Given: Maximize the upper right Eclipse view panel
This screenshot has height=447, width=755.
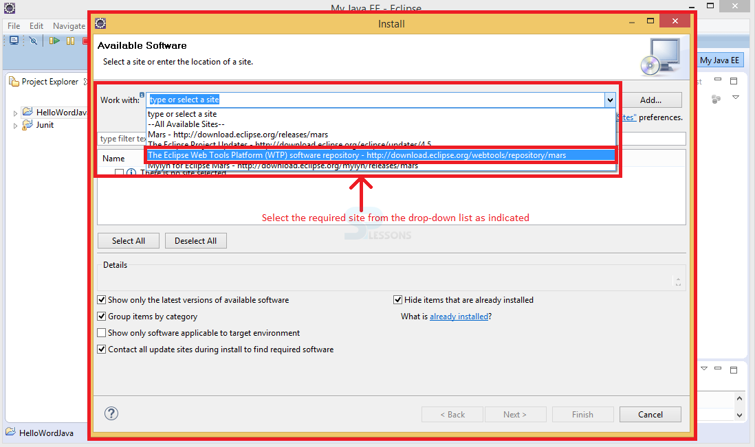Looking at the screenshot, I should (734, 81).
